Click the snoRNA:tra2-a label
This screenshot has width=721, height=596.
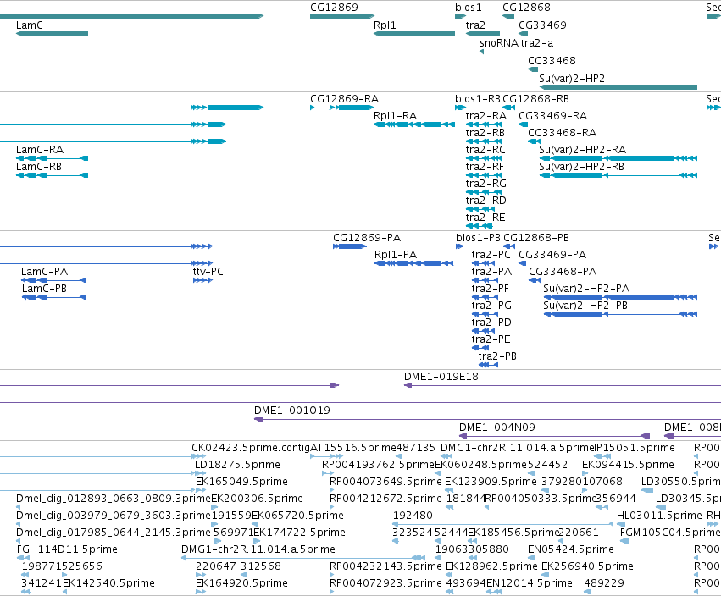point(516,43)
